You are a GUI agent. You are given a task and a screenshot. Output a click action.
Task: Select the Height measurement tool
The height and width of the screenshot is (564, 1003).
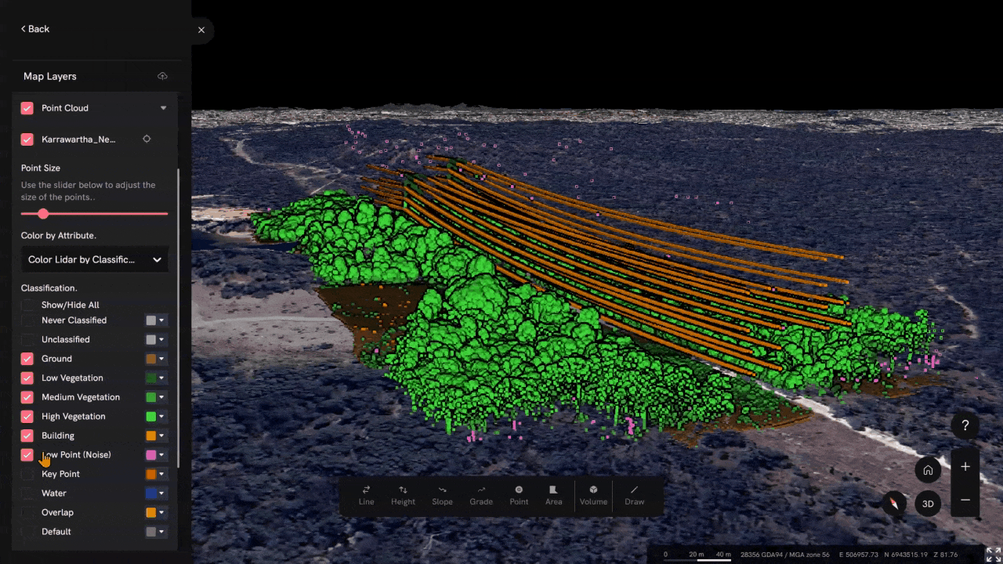tap(403, 495)
